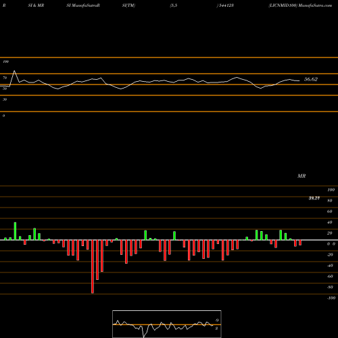Click the early peak of the RSI line
This screenshot has height=338, width=338.
tap(14, 71)
